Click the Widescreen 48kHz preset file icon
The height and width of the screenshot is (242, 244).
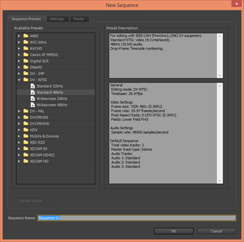33,105
